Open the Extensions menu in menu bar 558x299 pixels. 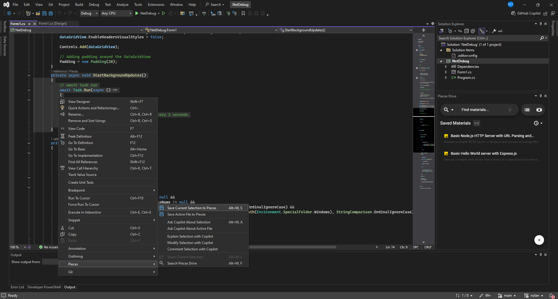[x=156, y=5]
